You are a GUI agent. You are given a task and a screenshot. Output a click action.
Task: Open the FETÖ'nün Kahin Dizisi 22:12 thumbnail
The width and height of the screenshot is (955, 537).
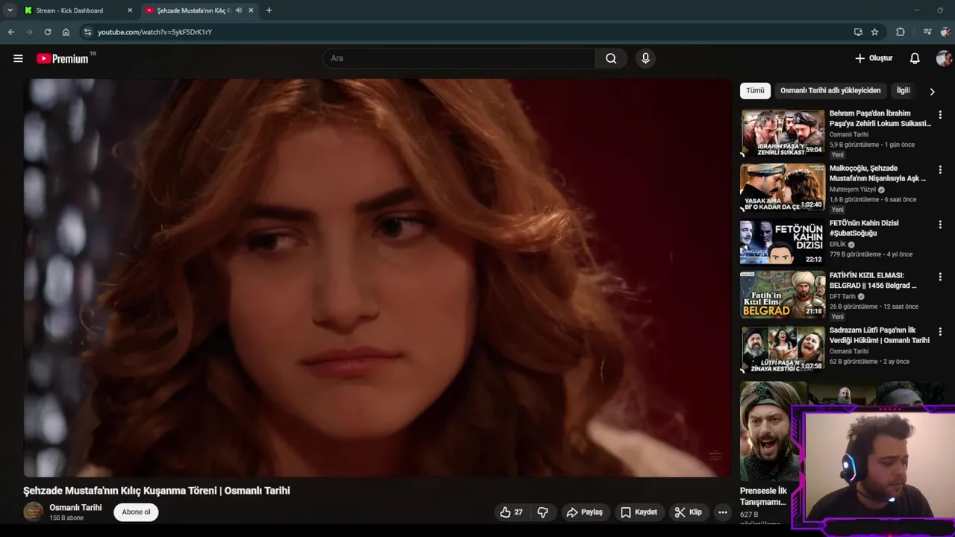(782, 242)
